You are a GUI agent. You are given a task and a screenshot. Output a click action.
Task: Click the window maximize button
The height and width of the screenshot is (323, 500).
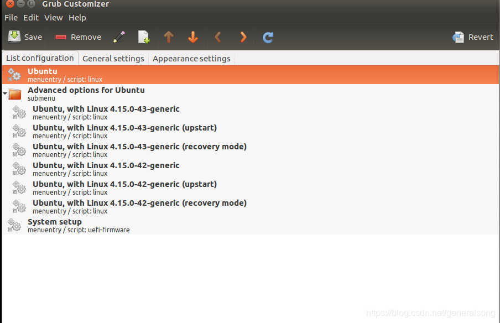31,3
